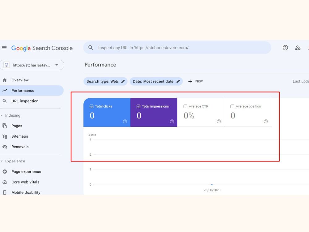309x232 pixels.
Task: Click the pencil icon on Date filter
Action: click(178, 81)
